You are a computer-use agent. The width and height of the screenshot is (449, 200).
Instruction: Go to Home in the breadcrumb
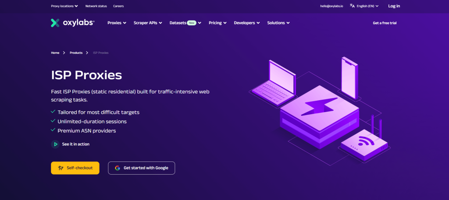[55, 53]
